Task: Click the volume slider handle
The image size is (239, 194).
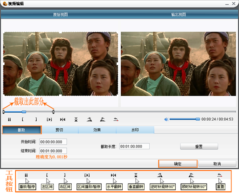Action: pos(198,119)
